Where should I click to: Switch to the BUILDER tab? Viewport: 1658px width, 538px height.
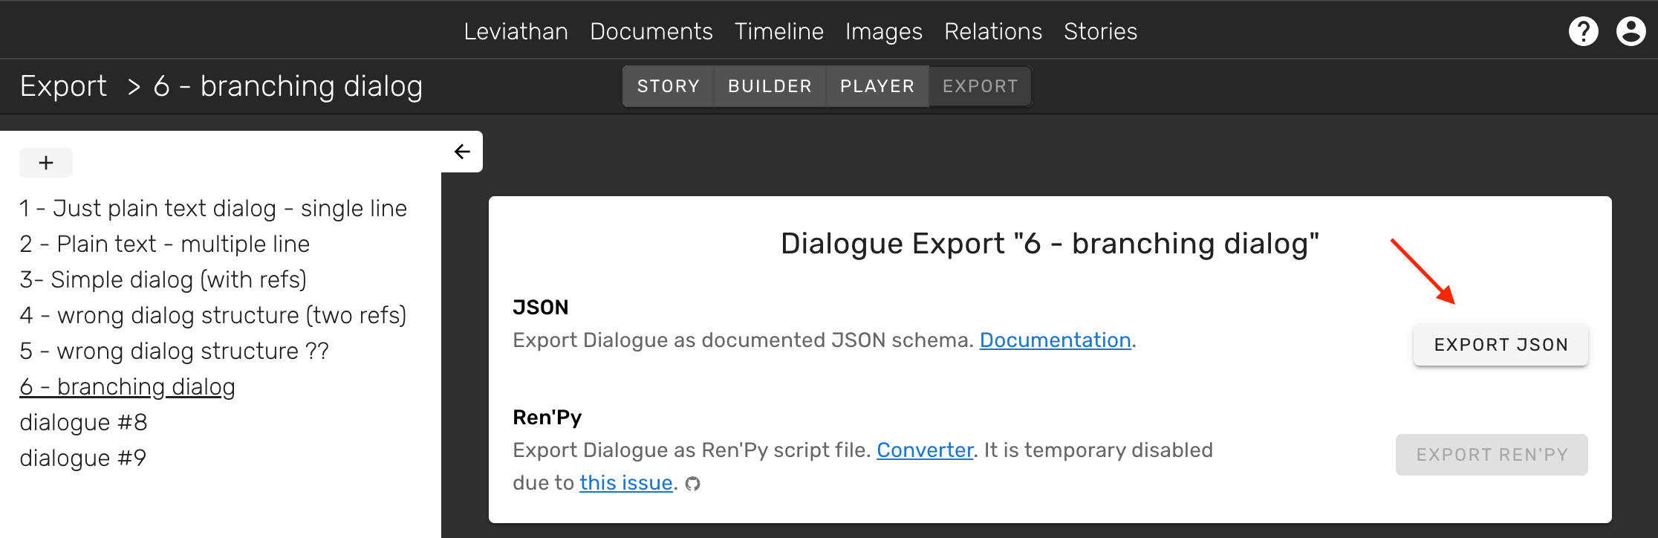(x=770, y=86)
